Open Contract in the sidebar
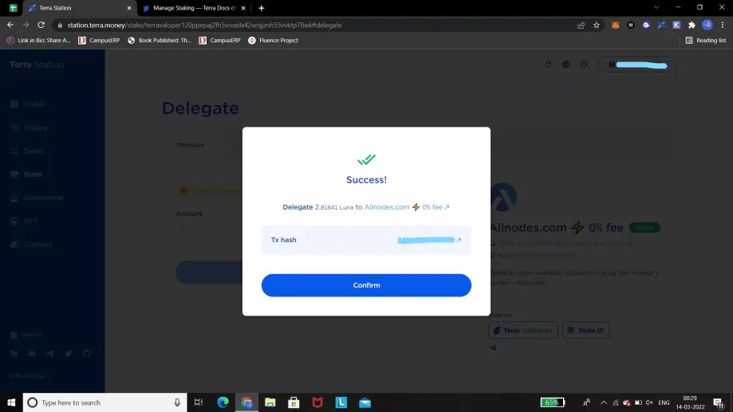733x412 pixels. point(31,245)
